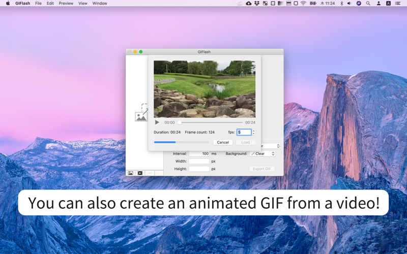
Task: Click the Dropbox menu bar icon
Action: 257,4
